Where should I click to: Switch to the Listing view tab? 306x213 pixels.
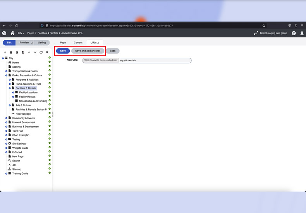tap(42, 43)
